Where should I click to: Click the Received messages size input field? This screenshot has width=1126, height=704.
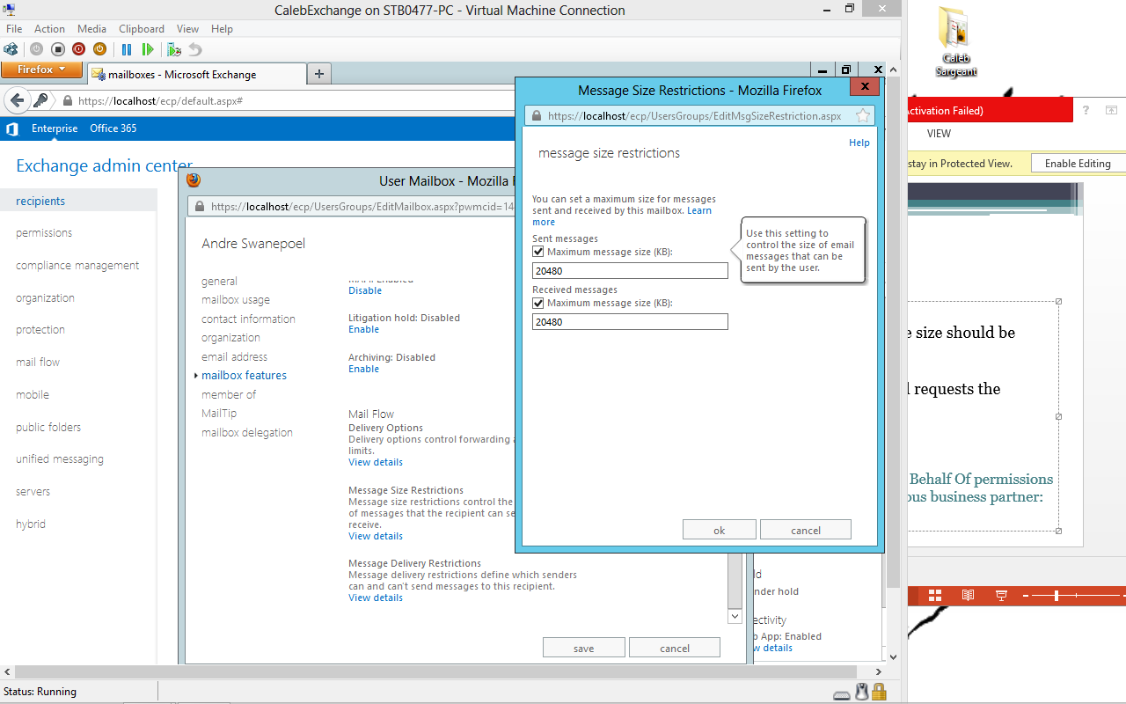(x=630, y=322)
